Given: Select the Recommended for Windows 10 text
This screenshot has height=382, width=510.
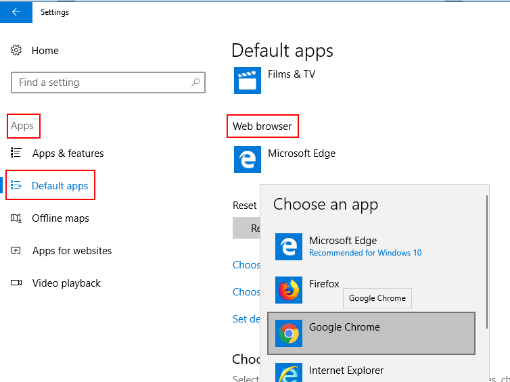Looking at the screenshot, I should (x=365, y=253).
